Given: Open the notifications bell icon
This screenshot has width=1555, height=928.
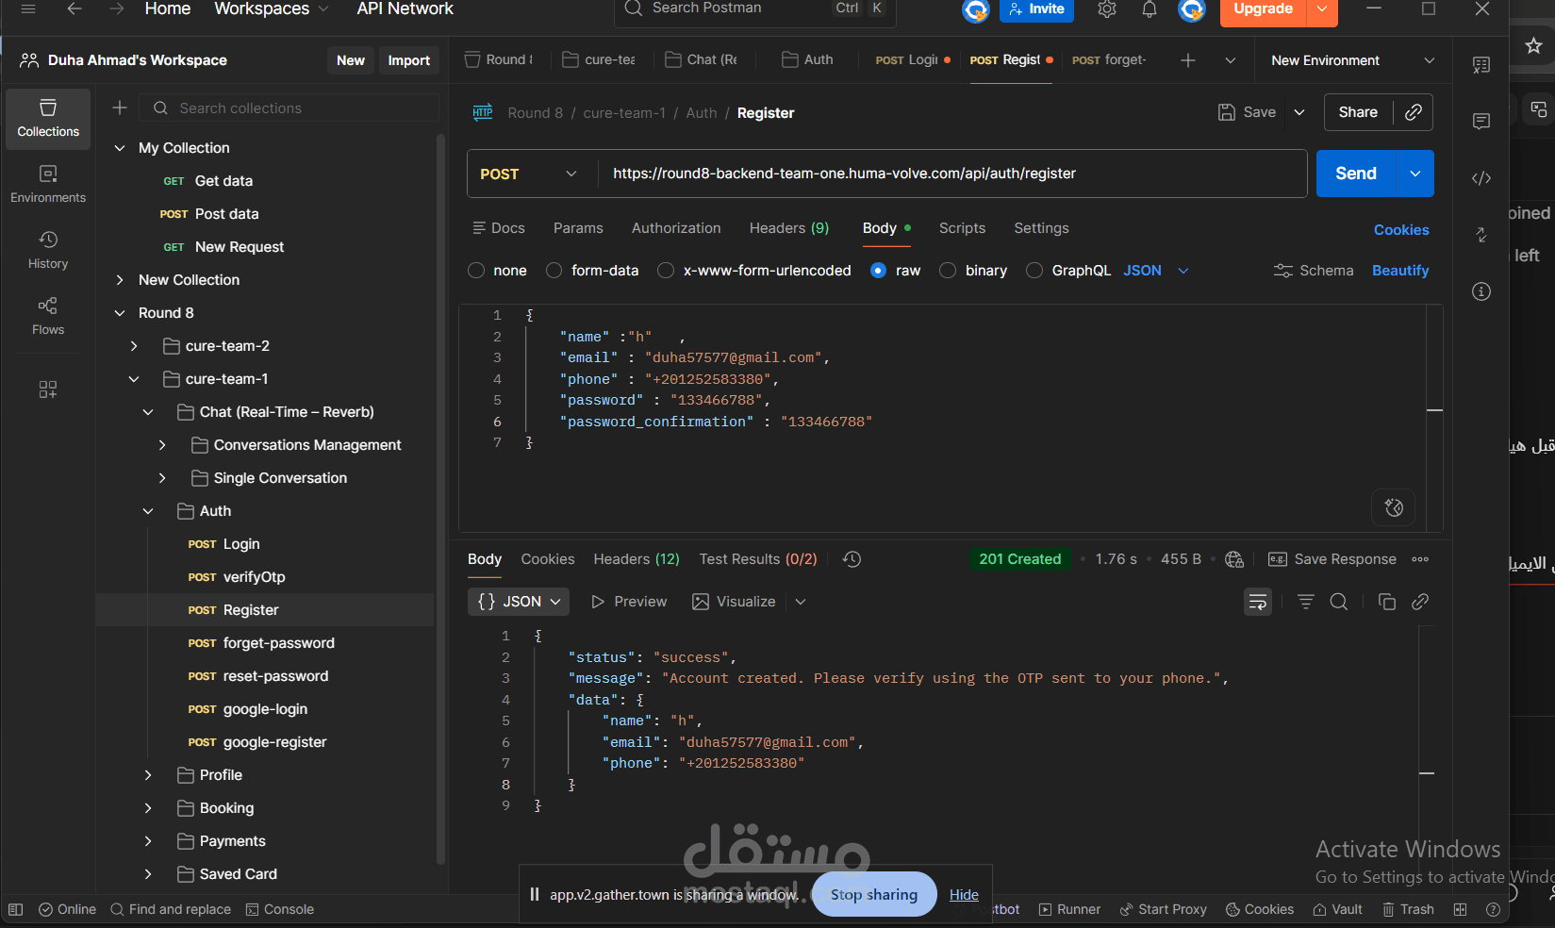Looking at the screenshot, I should coord(1149,9).
